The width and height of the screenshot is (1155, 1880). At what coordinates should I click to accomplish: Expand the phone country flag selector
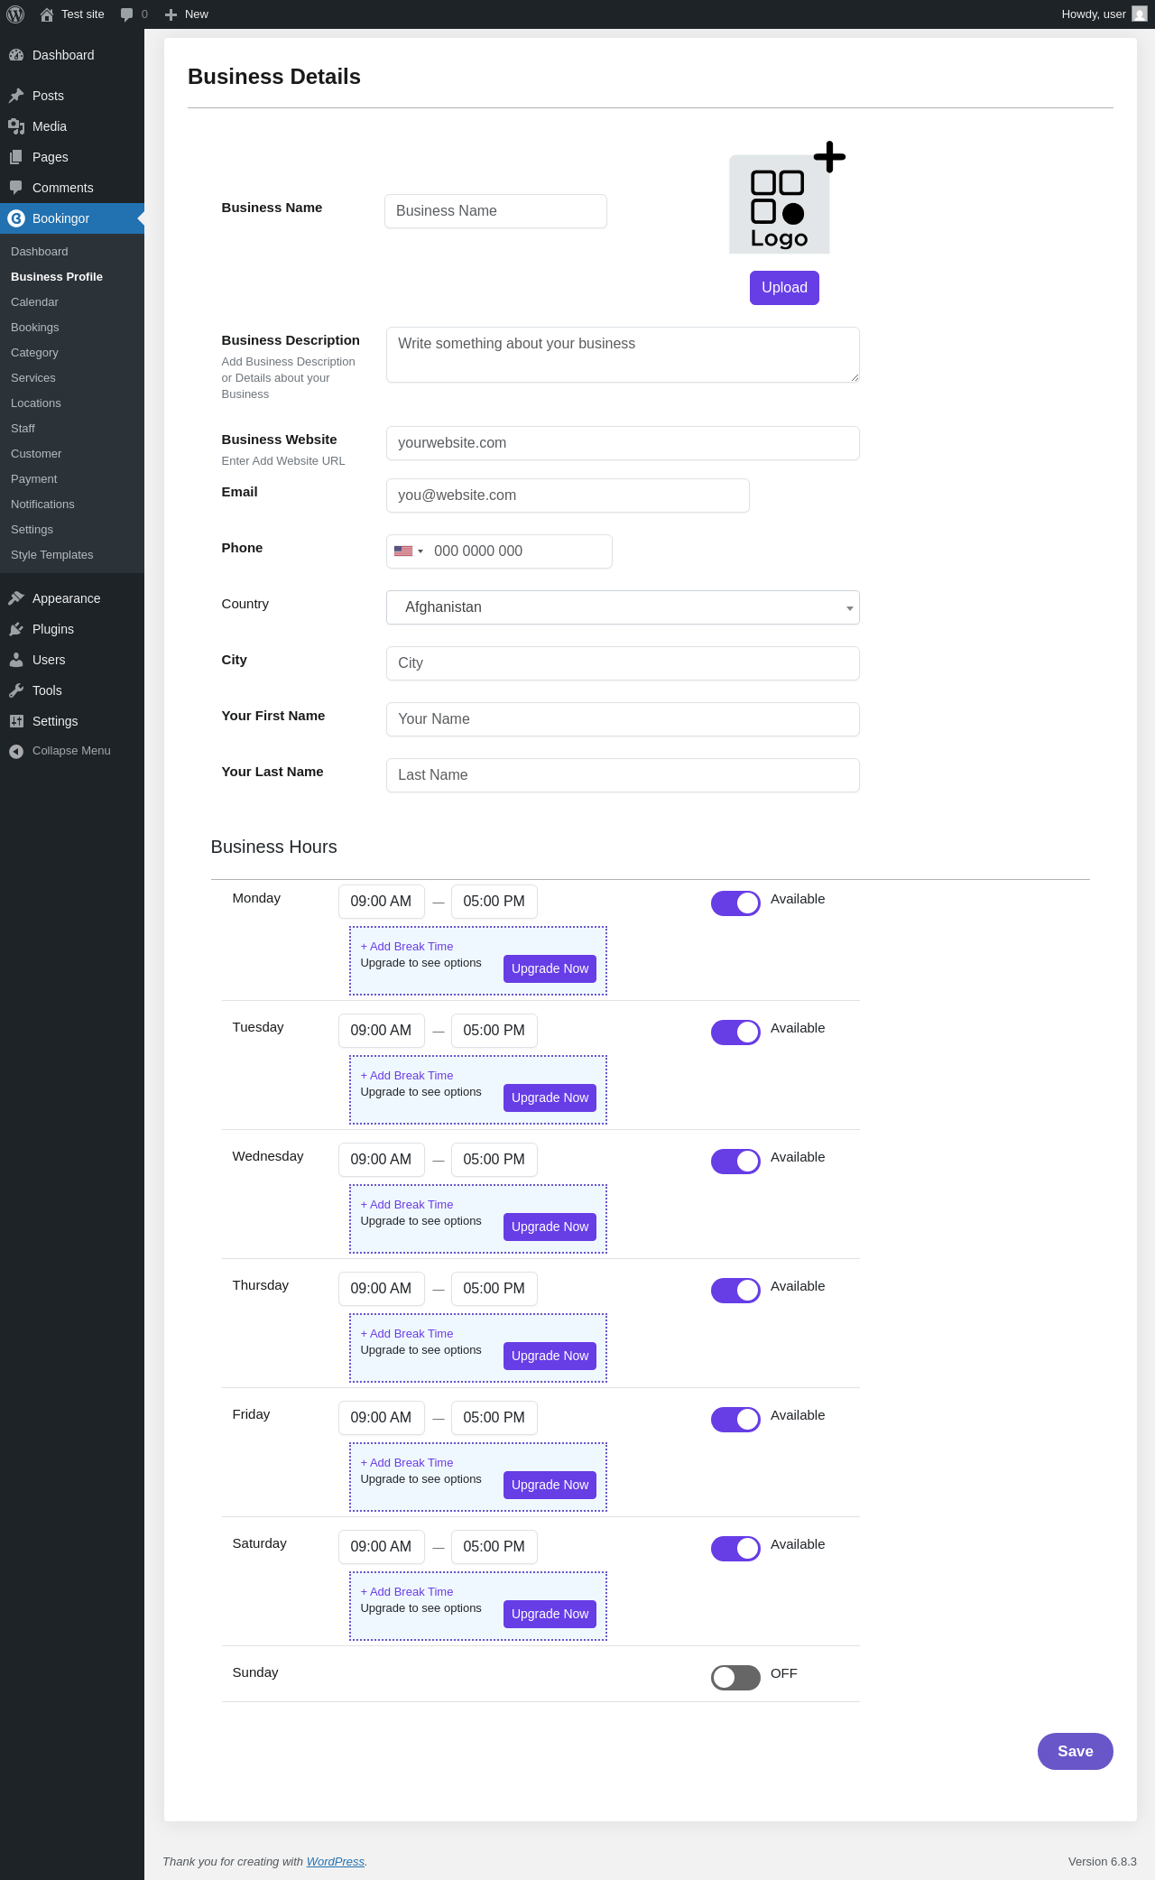(x=409, y=551)
